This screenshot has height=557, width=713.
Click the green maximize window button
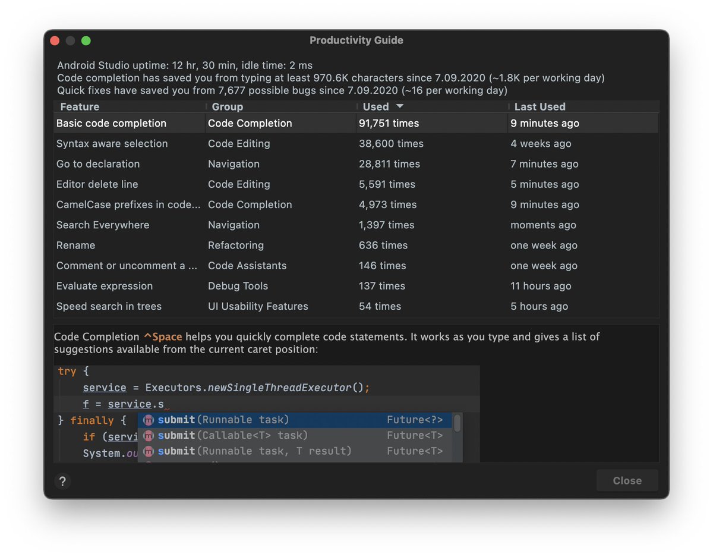point(86,41)
